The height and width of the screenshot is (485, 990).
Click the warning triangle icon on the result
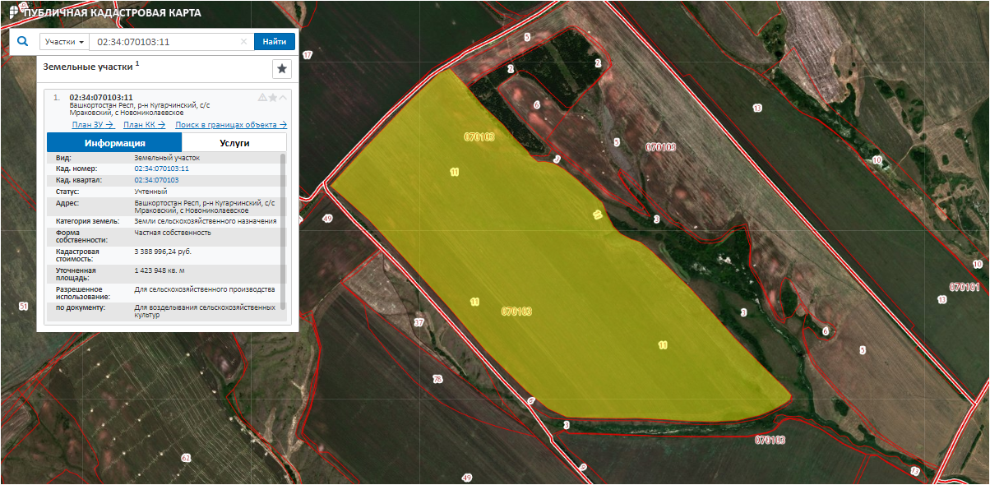262,97
